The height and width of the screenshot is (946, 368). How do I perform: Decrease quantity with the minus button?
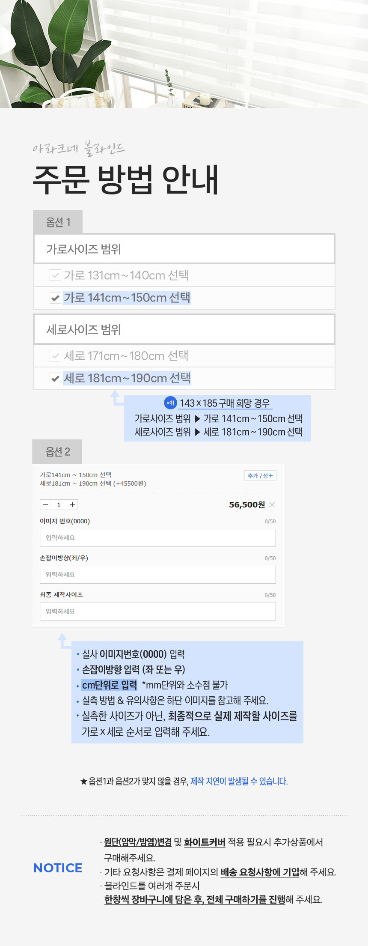[45, 505]
